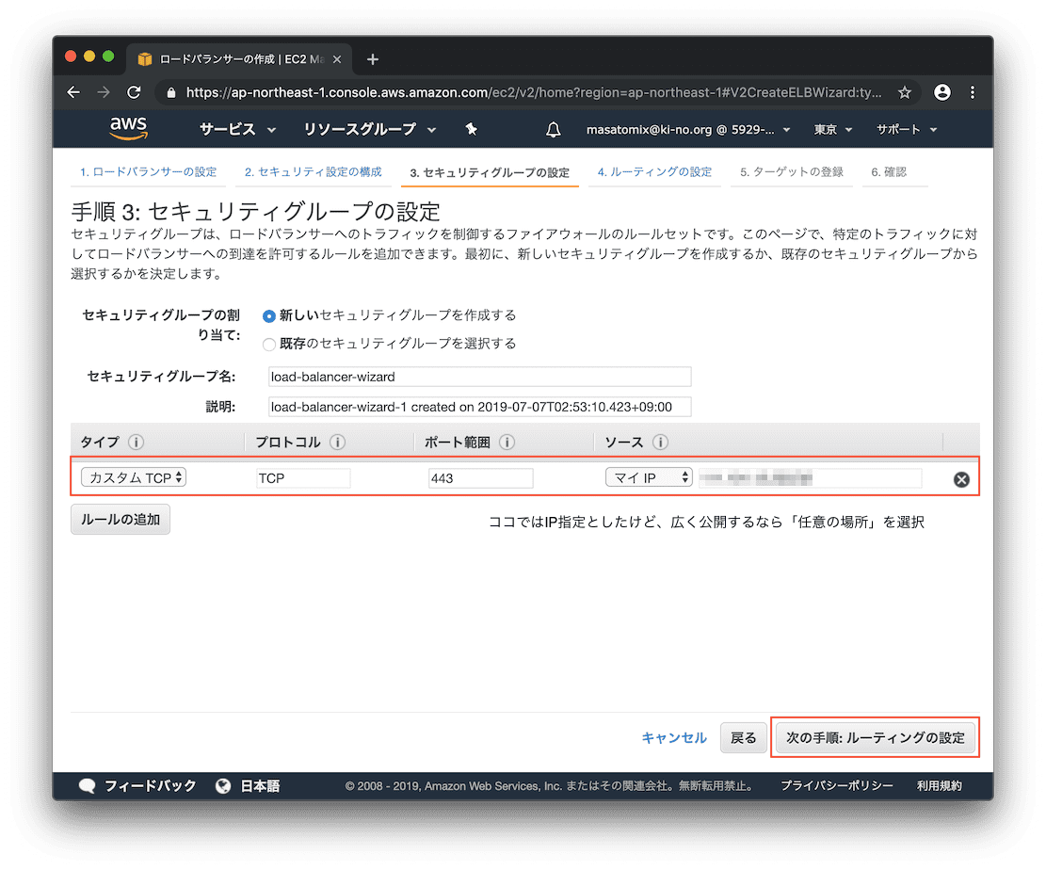Screen dimensions: 1046x870
Task: Open the notifications bell icon
Action: pos(553,129)
